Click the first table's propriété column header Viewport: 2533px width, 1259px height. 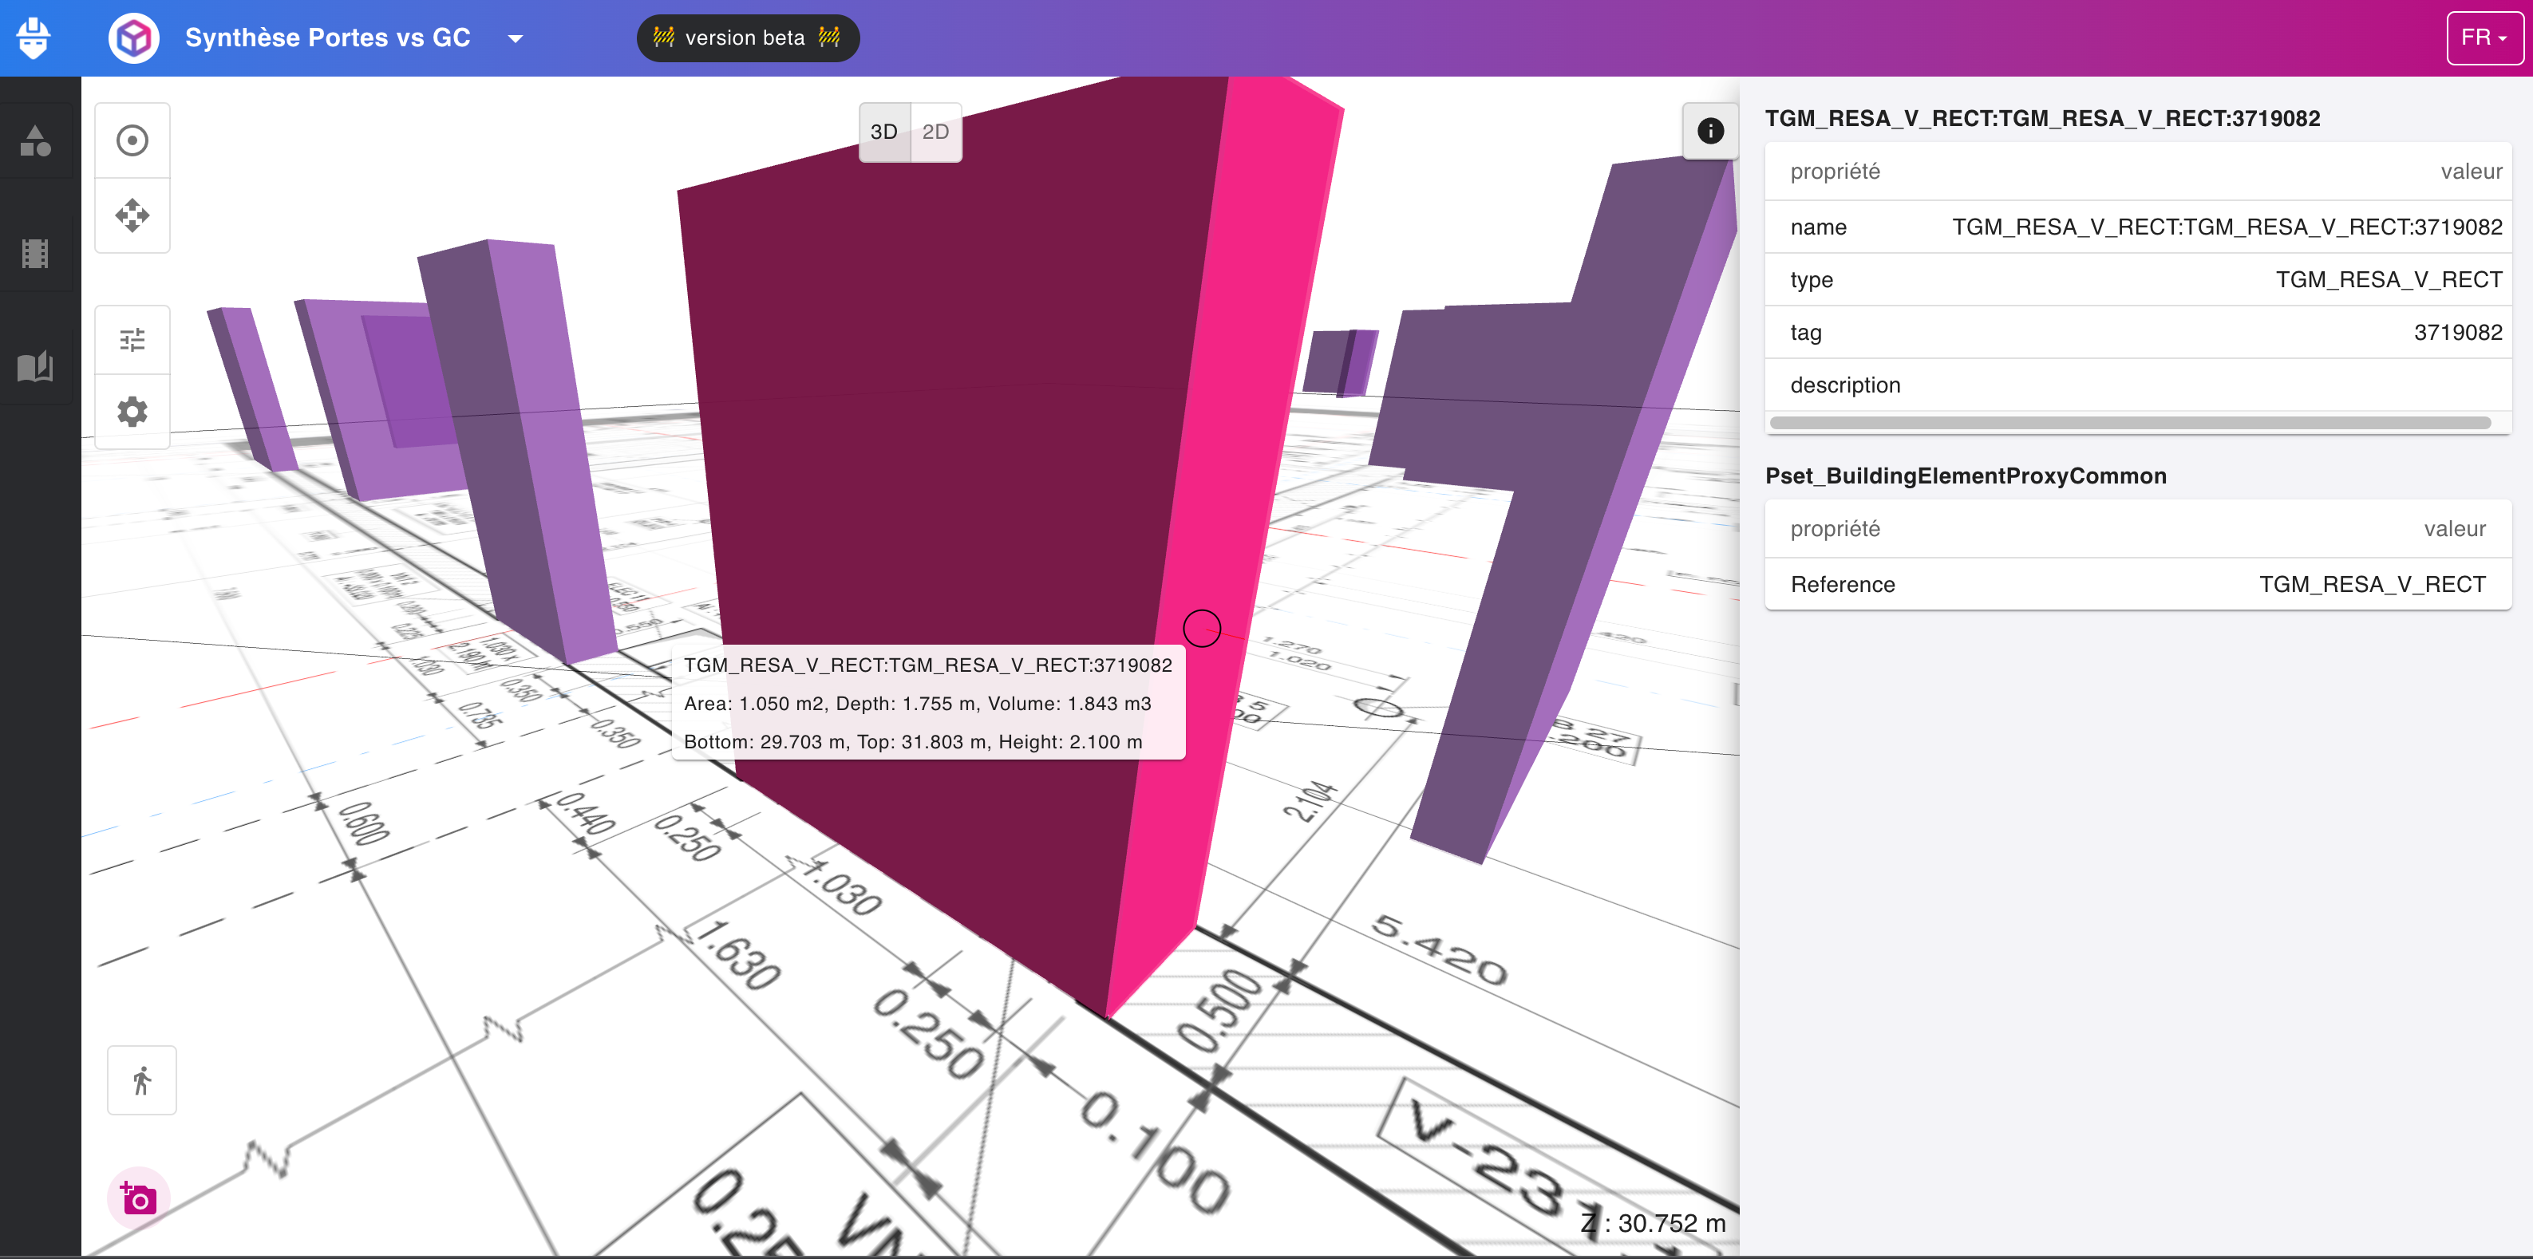(1835, 171)
